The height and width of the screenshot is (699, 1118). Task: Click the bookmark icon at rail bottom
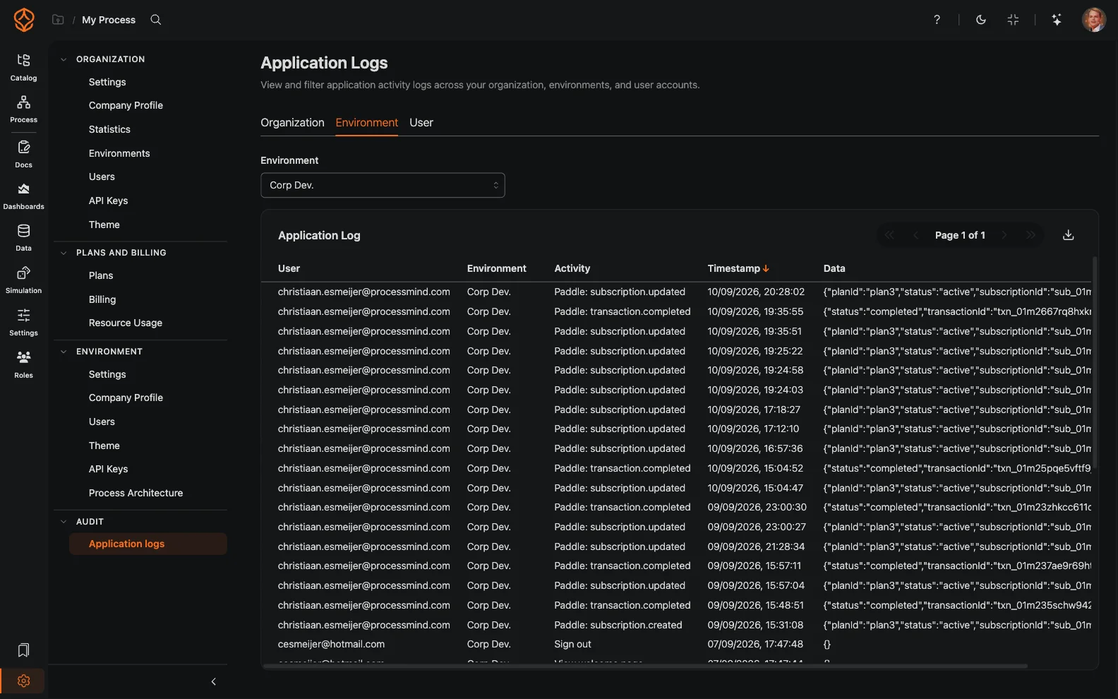point(23,650)
